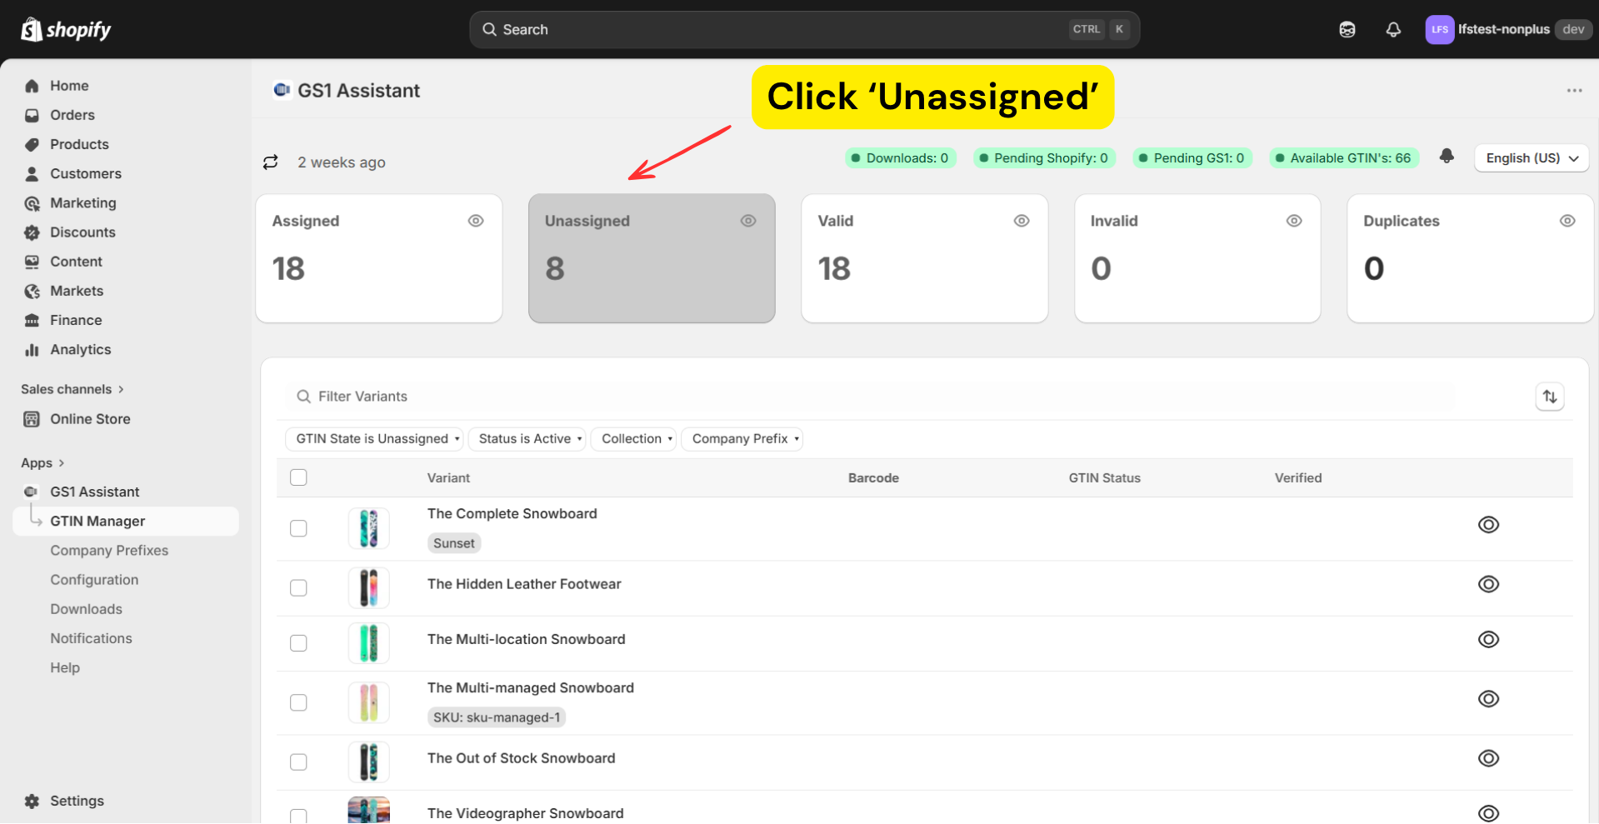This screenshot has width=1599, height=824.
Task: Open Orders in sidebar
Action: click(x=72, y=115)
